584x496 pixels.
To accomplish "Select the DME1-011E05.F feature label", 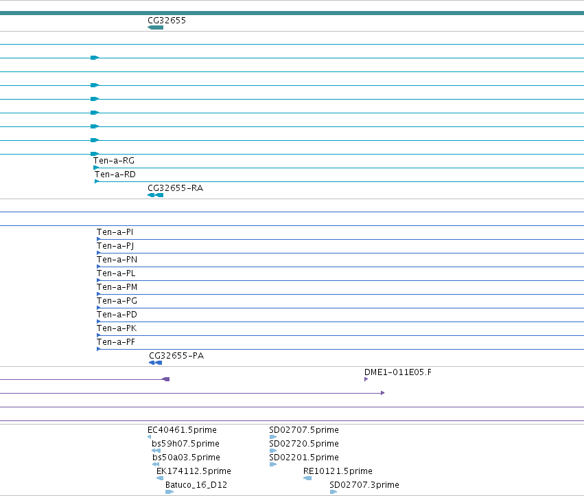I will pos(398,372).
